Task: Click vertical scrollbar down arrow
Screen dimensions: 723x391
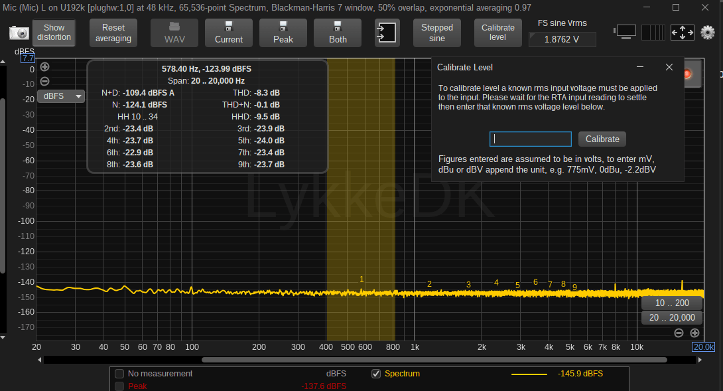Action: click(x=3, y=337)
